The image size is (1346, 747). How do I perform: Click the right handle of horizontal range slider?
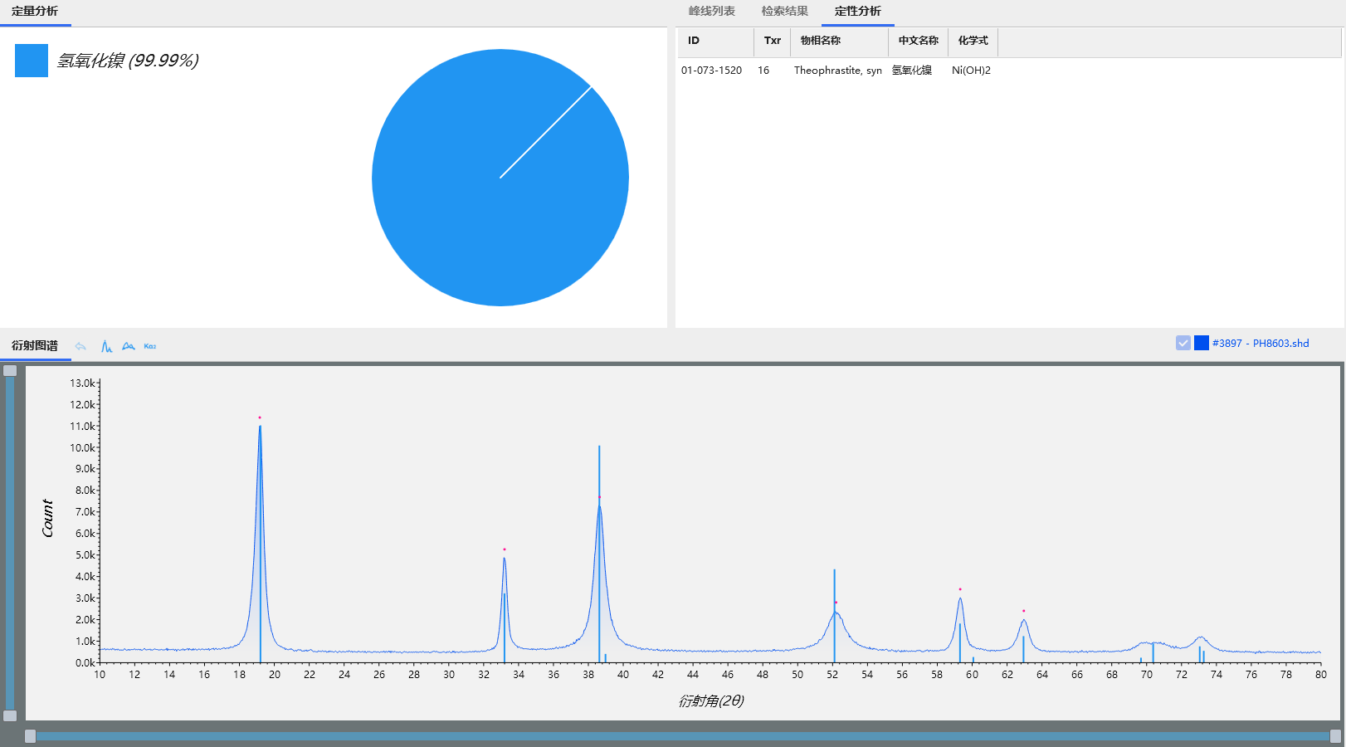[1335, 735]
